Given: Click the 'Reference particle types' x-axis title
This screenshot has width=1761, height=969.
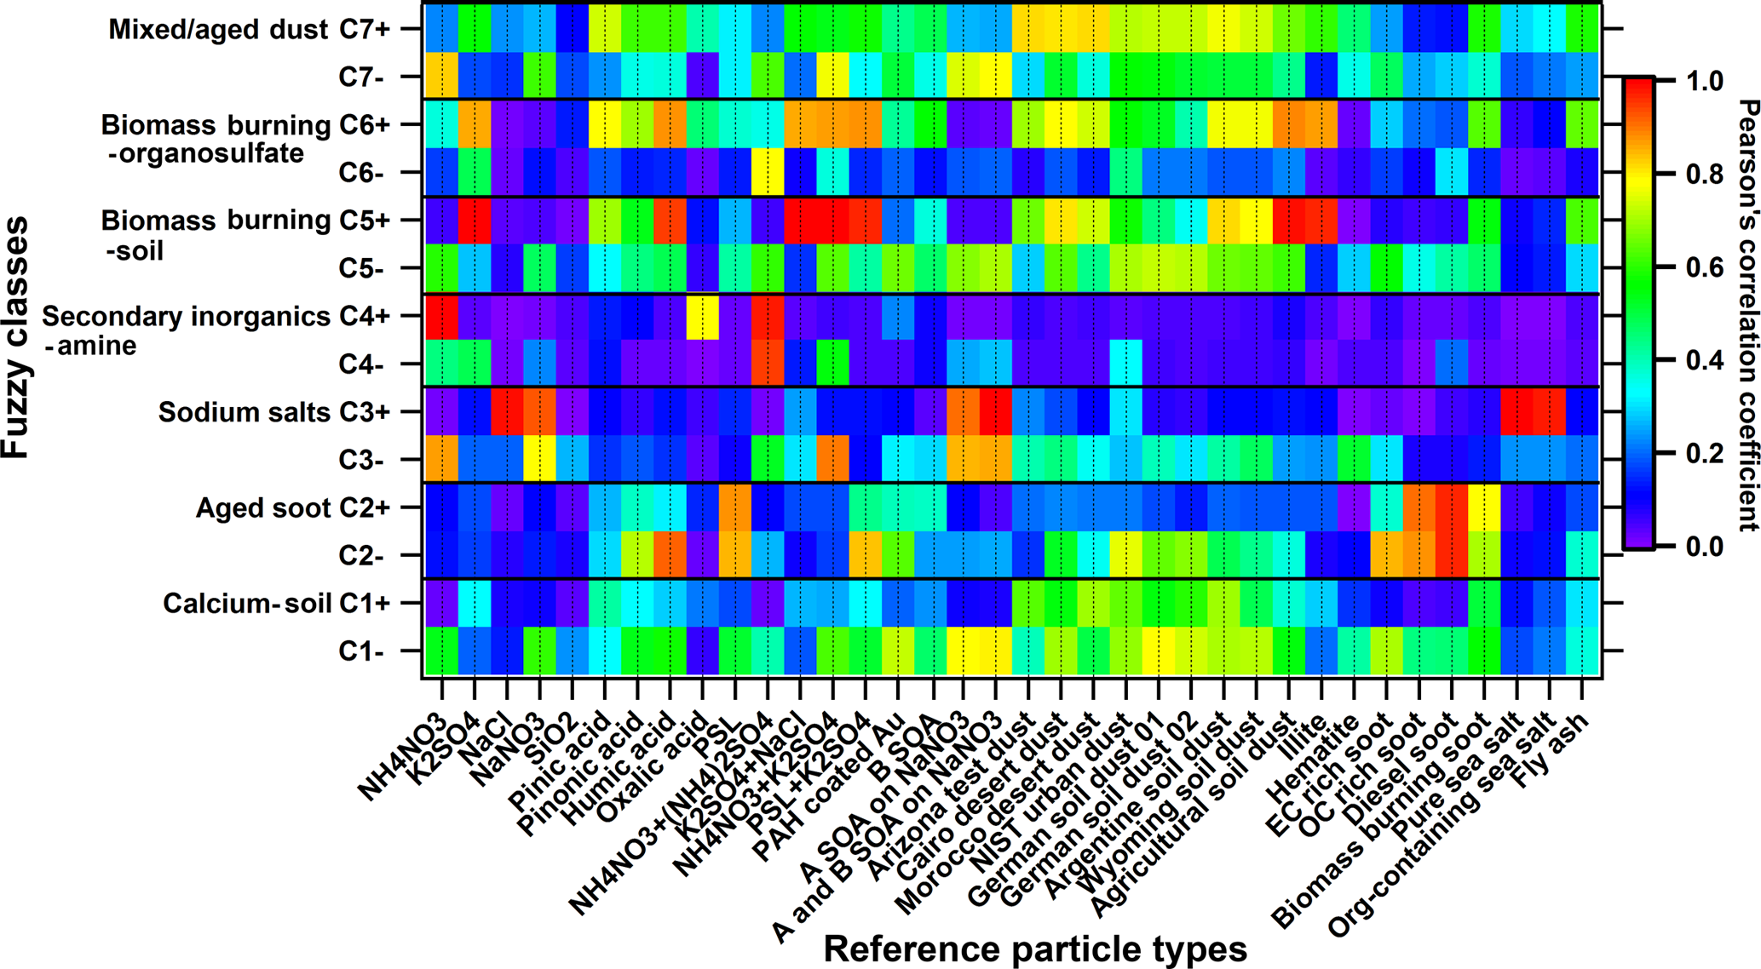Looking at the screenshot, I should pyautogui.click(x=1034, y=949).
